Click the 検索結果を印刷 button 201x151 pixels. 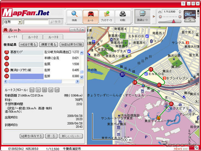[x=72, y=45]
